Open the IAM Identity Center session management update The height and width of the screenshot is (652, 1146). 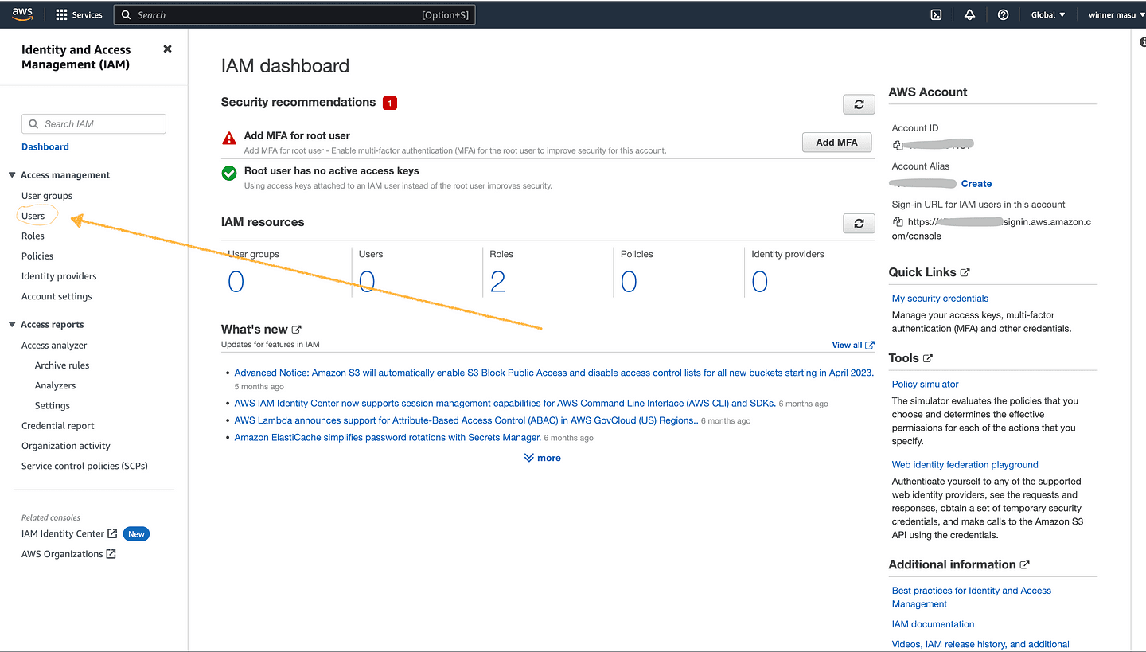(505, 404)
